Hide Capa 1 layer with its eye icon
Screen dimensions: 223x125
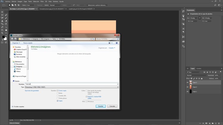(x=187, y=92)
